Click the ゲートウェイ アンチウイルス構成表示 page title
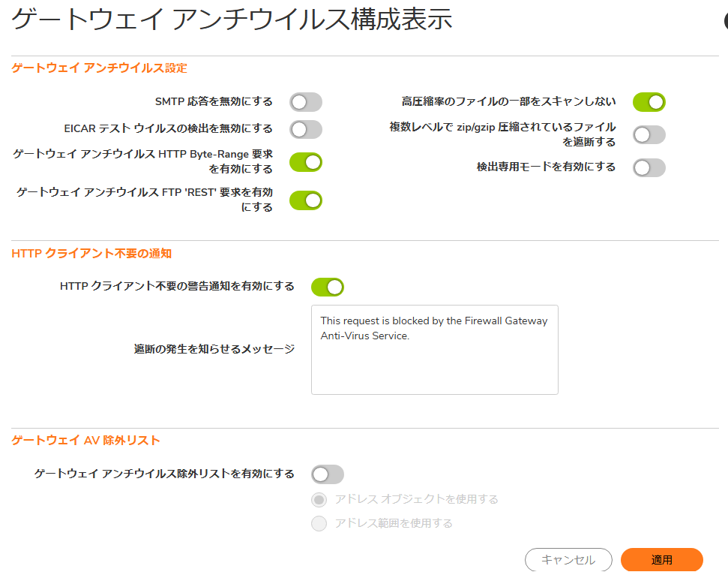This screenshot has height=584, width=728. tap(232, 20)
